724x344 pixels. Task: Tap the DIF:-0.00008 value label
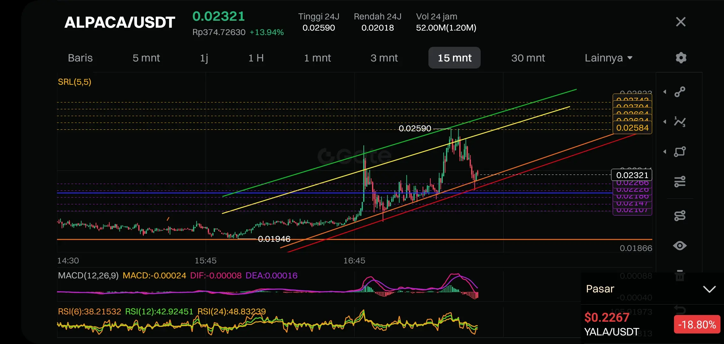click(x=216, y=276)
